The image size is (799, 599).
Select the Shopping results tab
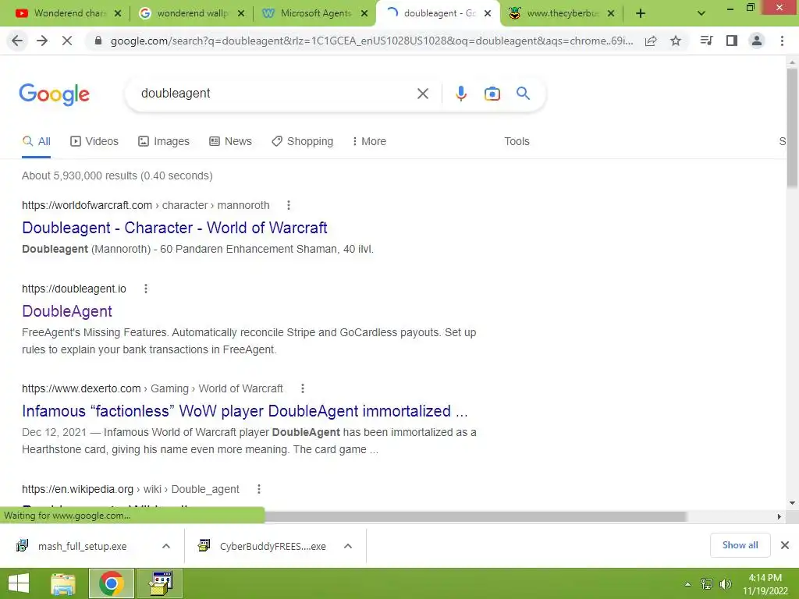302,141
